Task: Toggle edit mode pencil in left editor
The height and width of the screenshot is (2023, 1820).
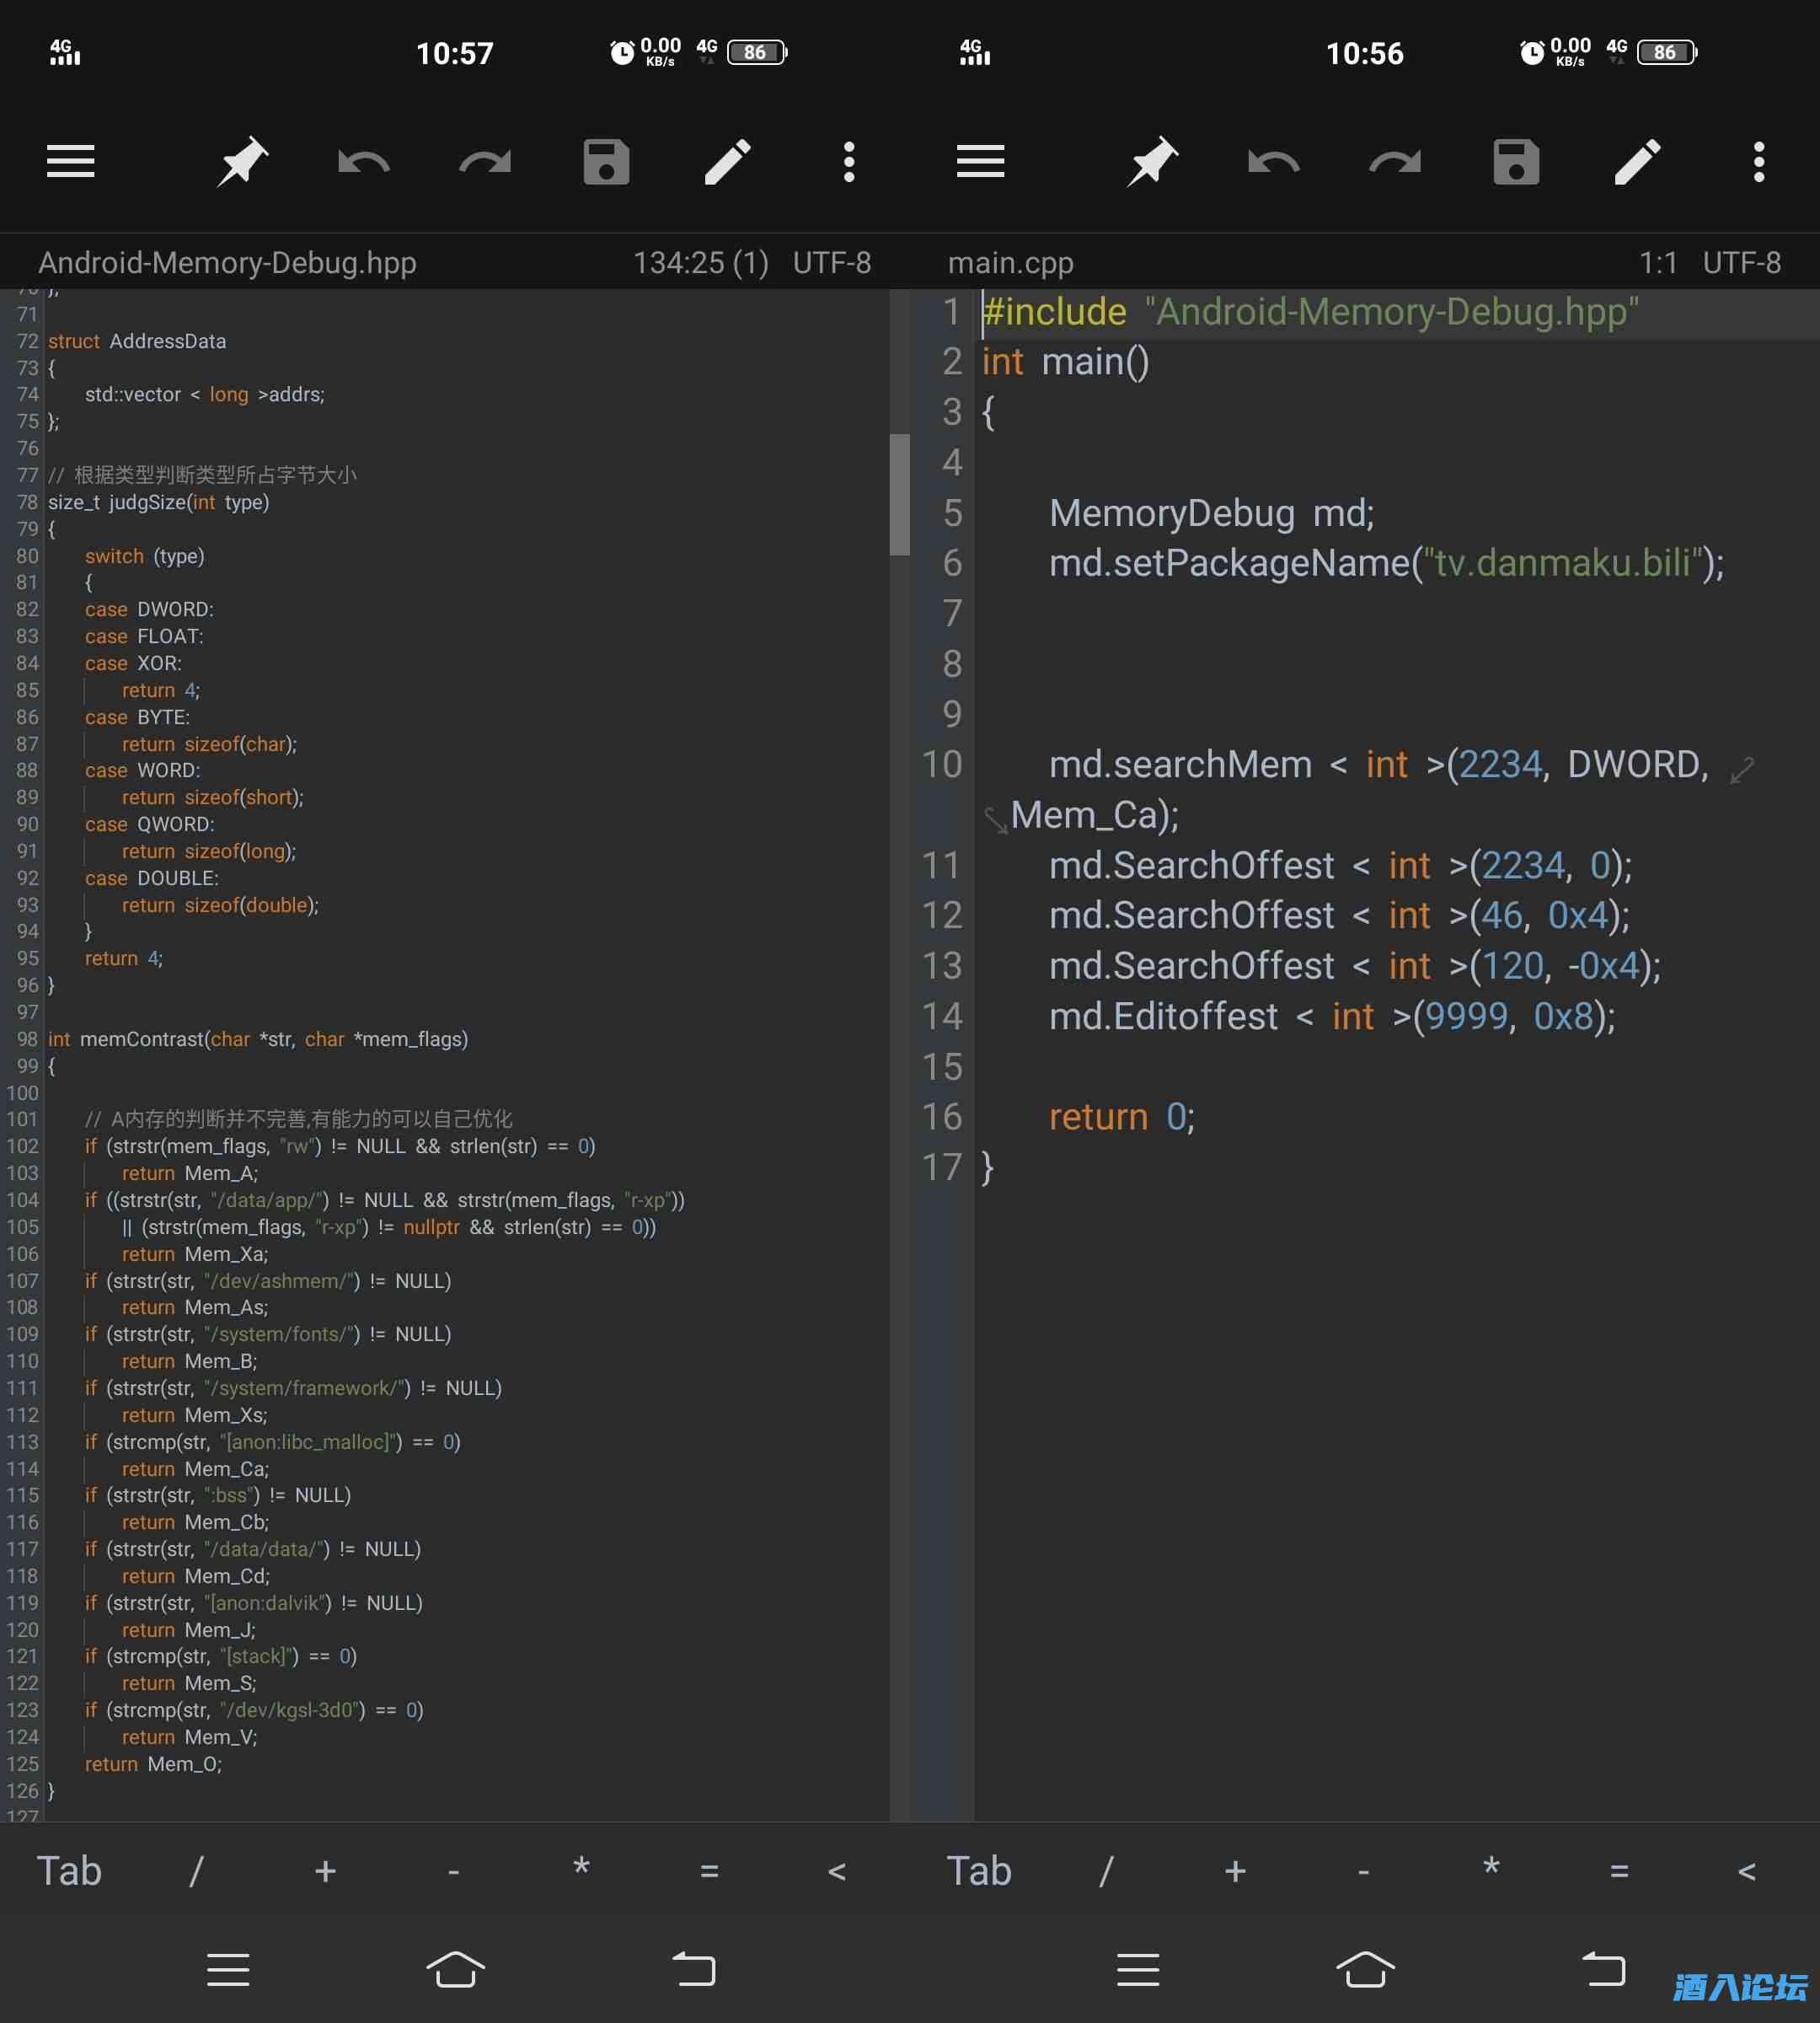Action: pos(727,161)
